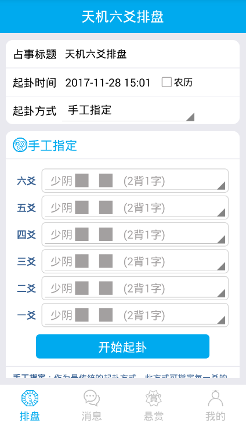The height and width of the screenshot is (422, 246).
Task: Open the 排盘 bagua tab icon
Action: [x=30, y=398]
